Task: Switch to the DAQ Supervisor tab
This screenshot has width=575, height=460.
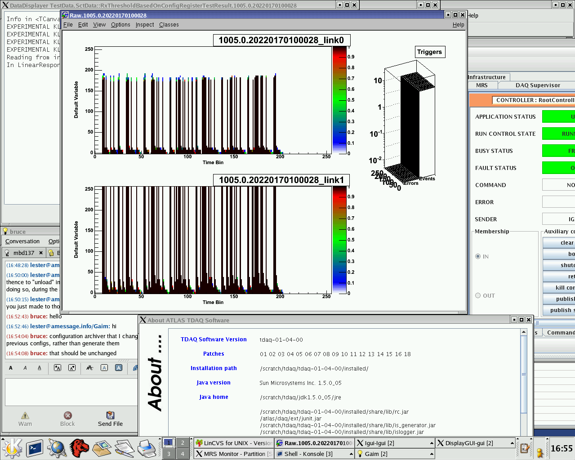Action: tap(537, 85)
